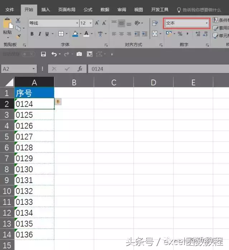The image size is (229, 250).
Task: Switch to the 插入 tab
Action: (x=45, y=10)
